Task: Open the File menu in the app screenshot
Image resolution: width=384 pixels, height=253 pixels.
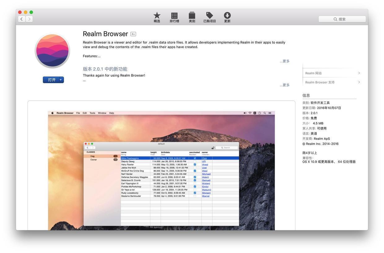Action: click(x=78, y=113)
